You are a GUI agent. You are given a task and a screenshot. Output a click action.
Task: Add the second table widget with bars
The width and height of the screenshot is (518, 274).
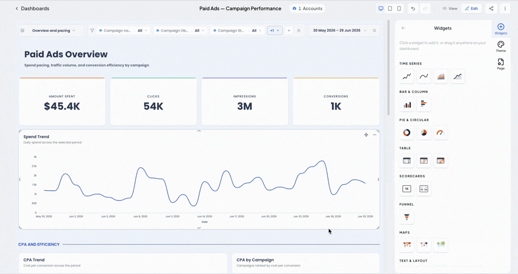(423, 161)
